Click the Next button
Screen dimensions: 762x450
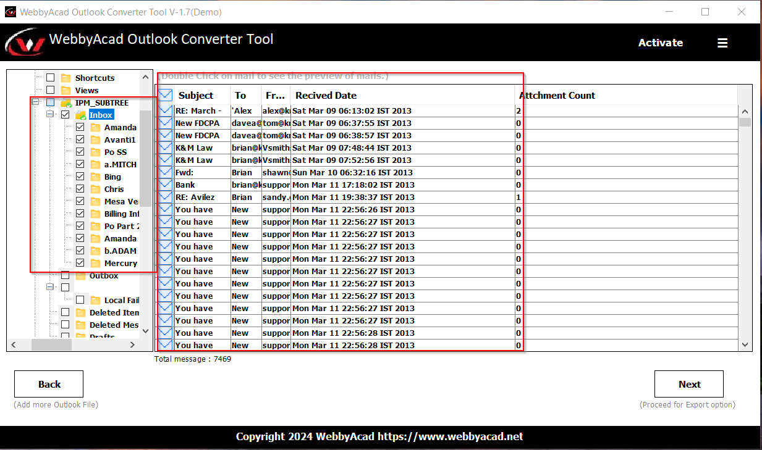pyautogui.click(x=689, y=384)
